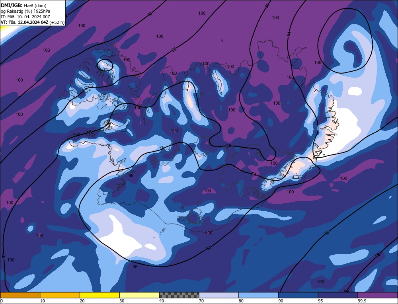Screen dimensions: 398x304
Task: Pick the light blue 80–90 legend swatch
Action: (258, 295)
